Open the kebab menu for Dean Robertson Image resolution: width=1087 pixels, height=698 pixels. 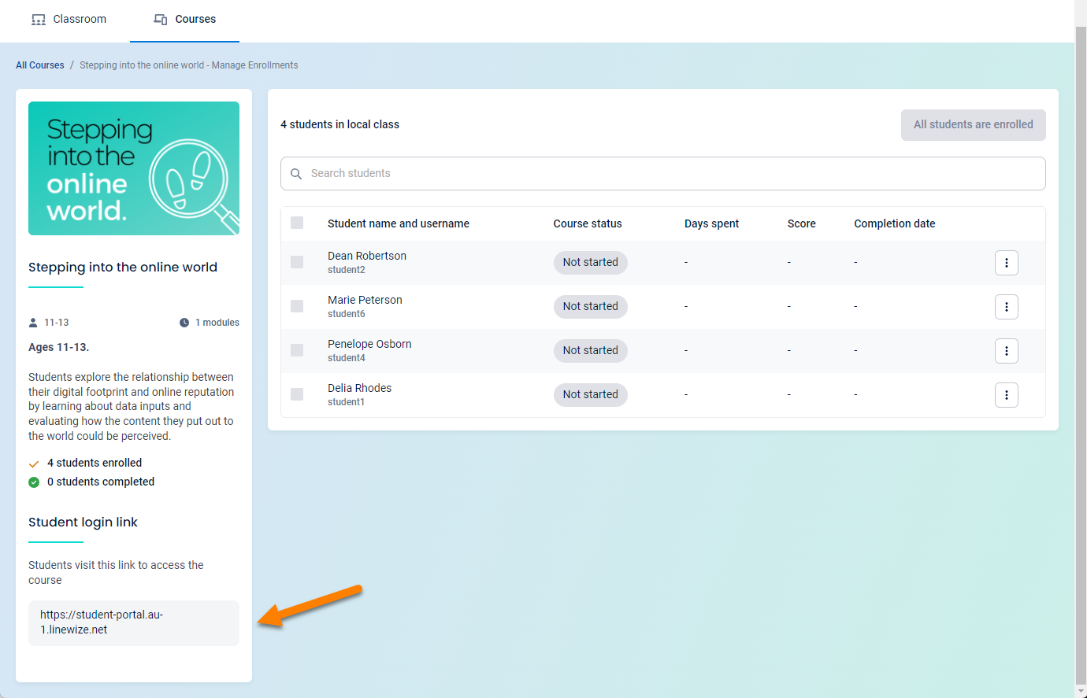pos(1007,263)
